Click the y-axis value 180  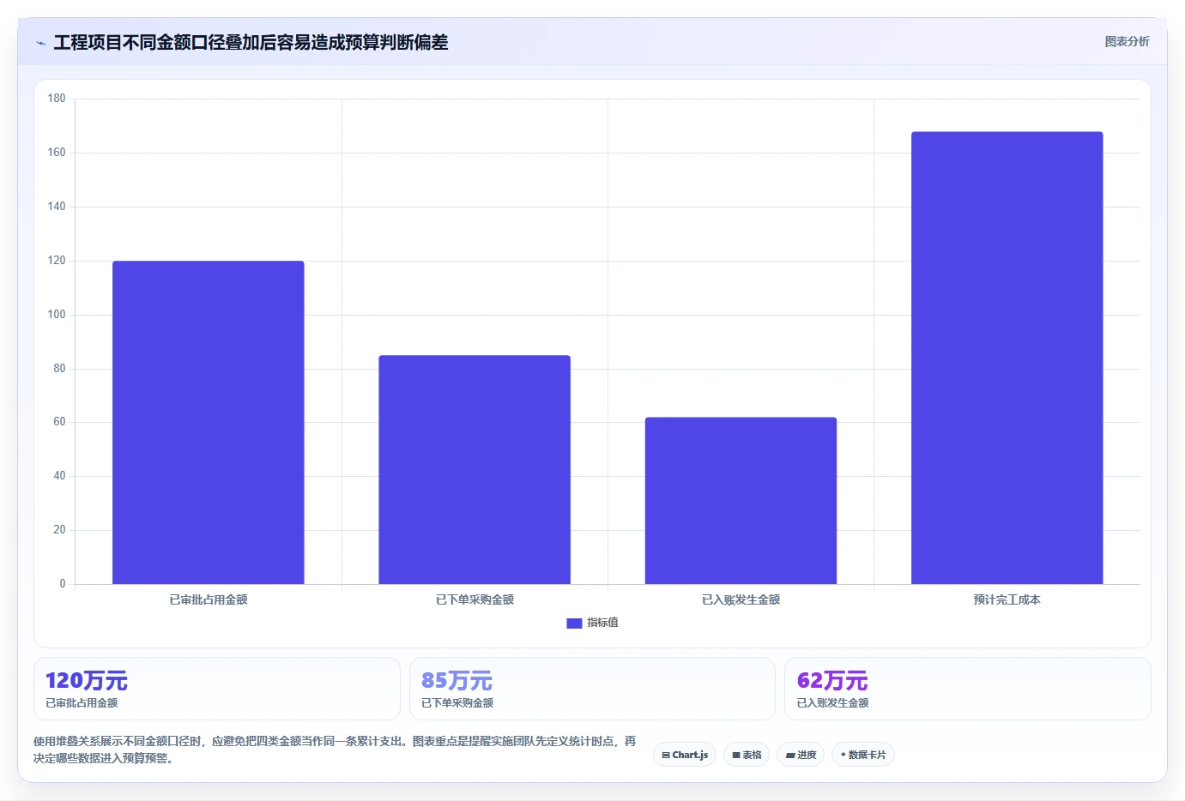coord(57,99)
